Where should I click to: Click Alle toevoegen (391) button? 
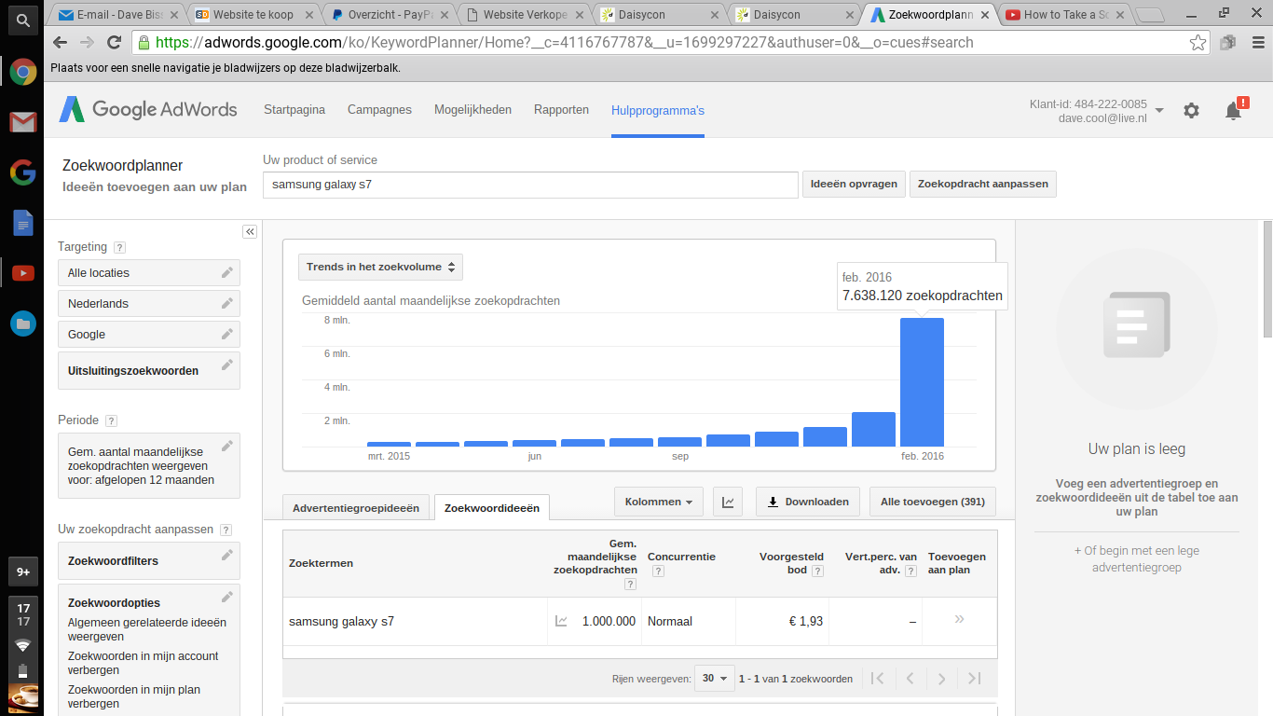933,502
